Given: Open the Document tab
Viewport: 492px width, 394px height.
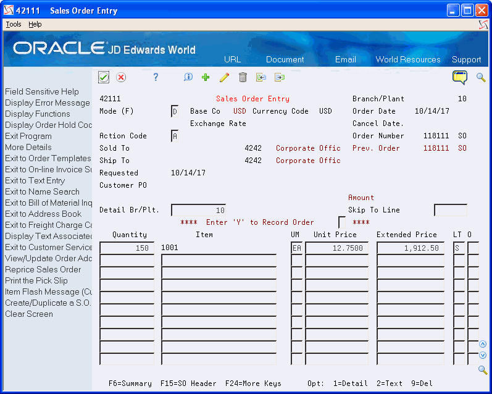Looking at the screenshot, I should pos(285,59).
